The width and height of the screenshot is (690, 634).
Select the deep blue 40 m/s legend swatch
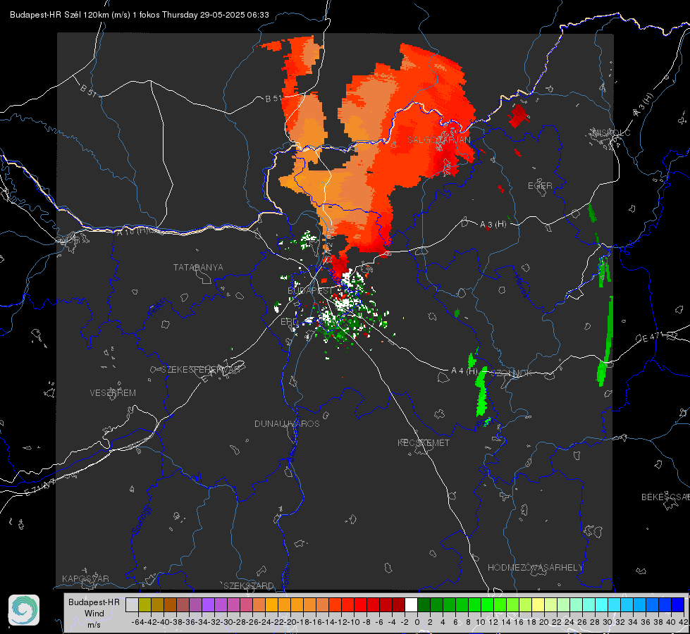678,605
